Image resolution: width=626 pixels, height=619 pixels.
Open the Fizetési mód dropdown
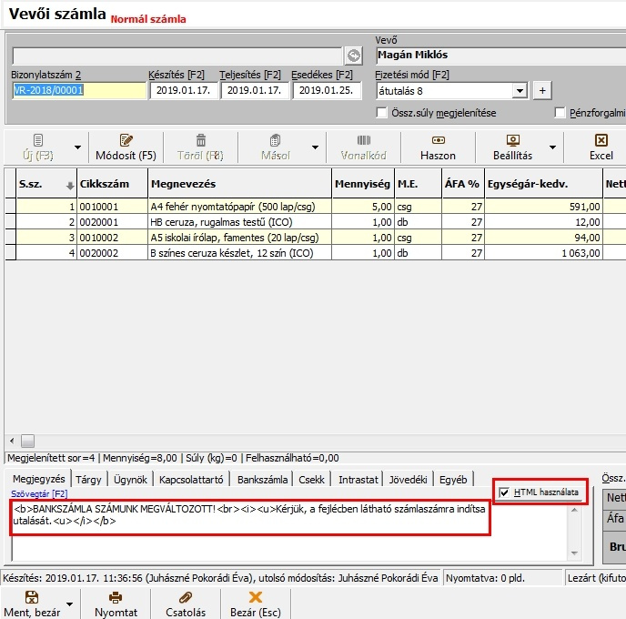tap(520, 91)
